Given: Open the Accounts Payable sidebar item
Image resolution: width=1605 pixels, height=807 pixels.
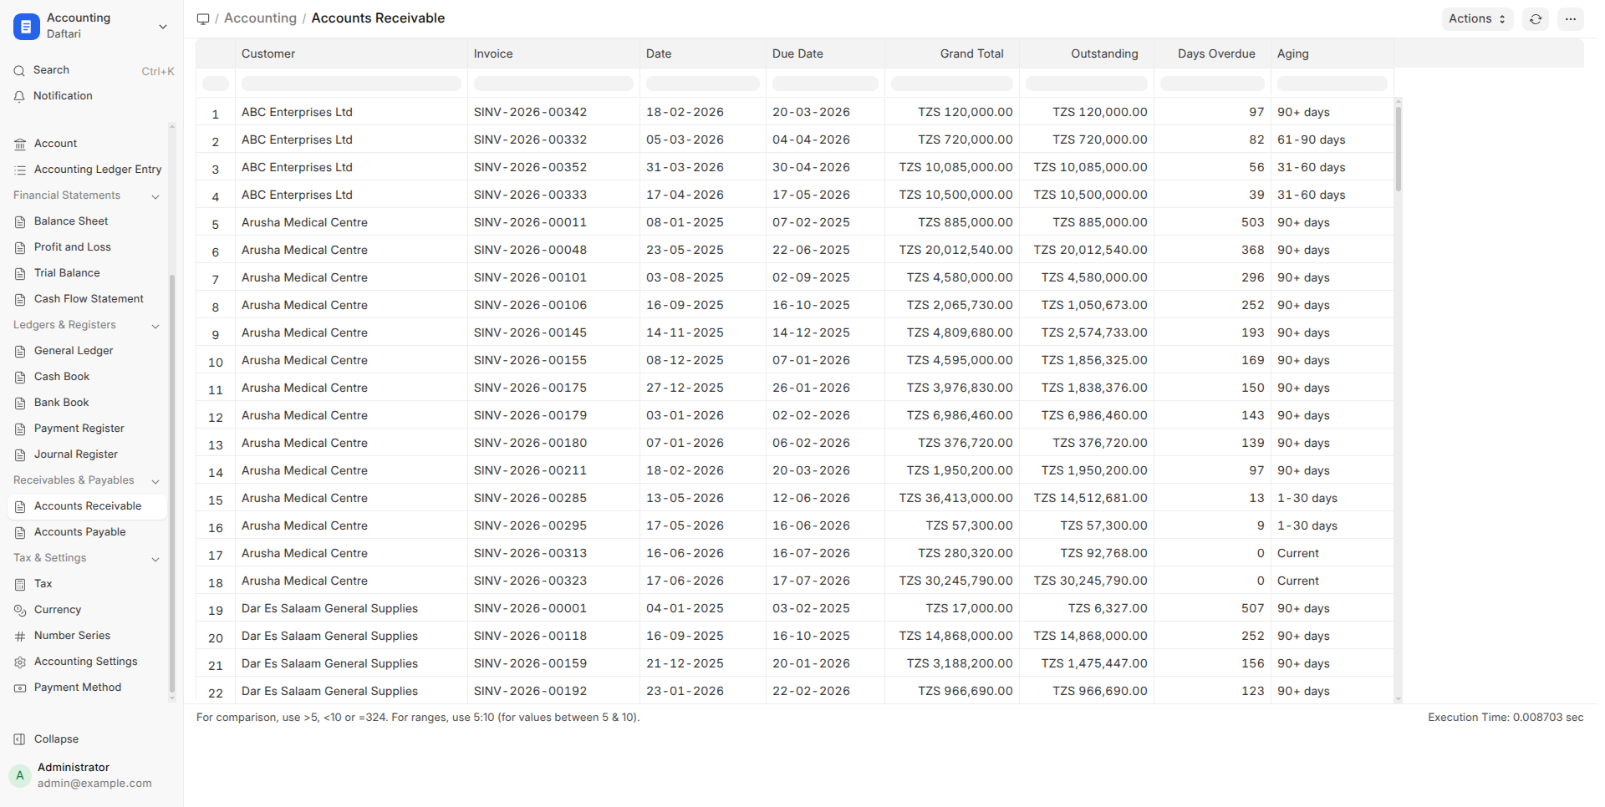Looking at the screenshot, I should pos(88,532).
